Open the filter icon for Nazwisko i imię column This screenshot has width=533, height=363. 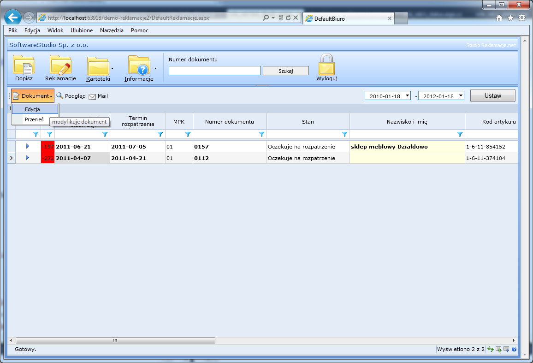460,134
